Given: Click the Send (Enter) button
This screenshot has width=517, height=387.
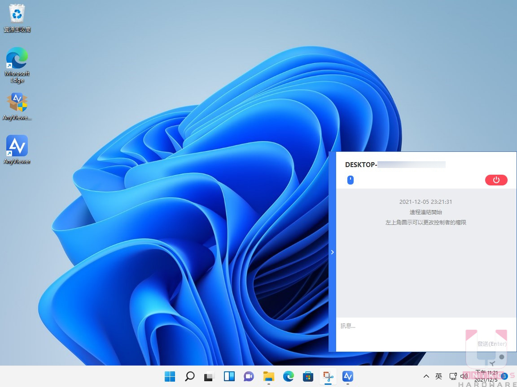Looking at the screenshot, I should [491, 344].
